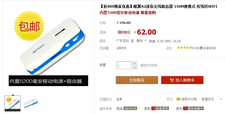The width and height of the screenshot is (226, 114).
Task: Select the first product thumbnail with 包邮
Action: pos(13,103)
